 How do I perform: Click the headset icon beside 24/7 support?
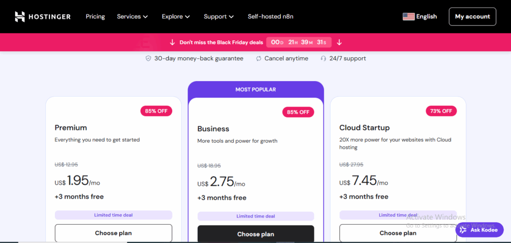pos(323,59)
